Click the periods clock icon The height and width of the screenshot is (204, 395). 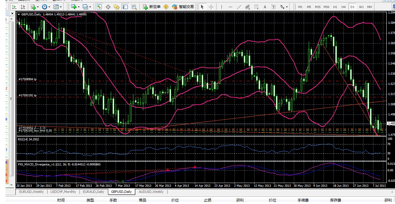pos(45,7)
